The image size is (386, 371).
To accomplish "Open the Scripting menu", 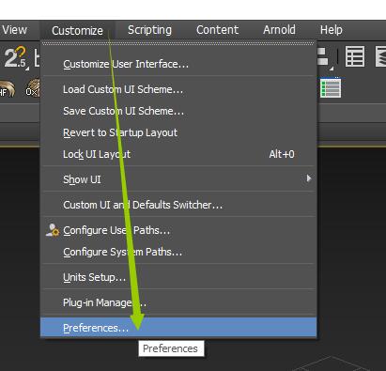I will click(149, 30).
